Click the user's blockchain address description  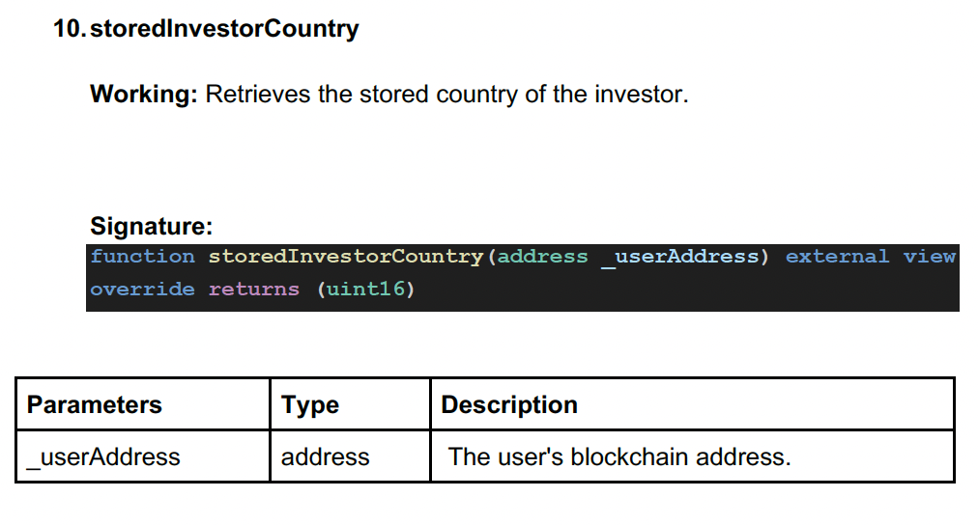(x=619, y=456)
